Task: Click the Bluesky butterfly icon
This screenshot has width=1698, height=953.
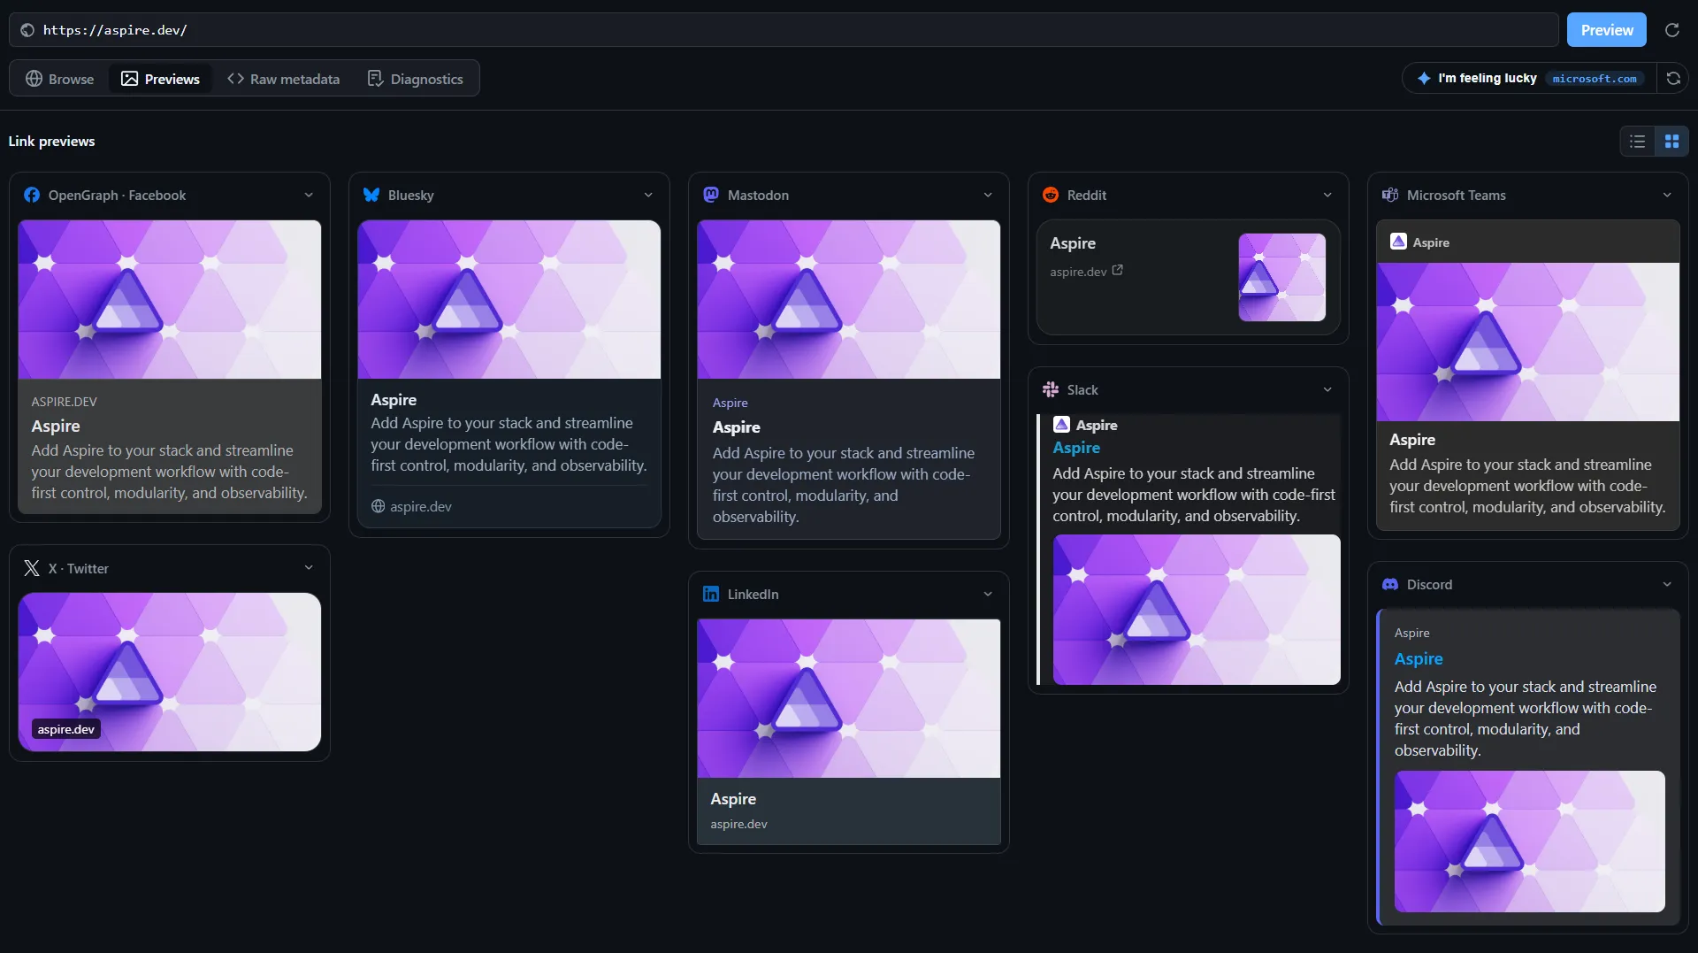Action: (371, 195)
